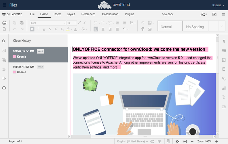Click the clear style eraser icon
Image resolution: width=228 pixels, height=144 pixels.
(143, 23)
